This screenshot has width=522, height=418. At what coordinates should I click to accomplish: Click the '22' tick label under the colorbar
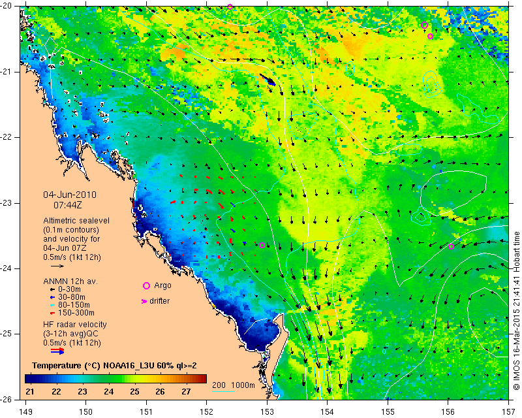[56, 392]
